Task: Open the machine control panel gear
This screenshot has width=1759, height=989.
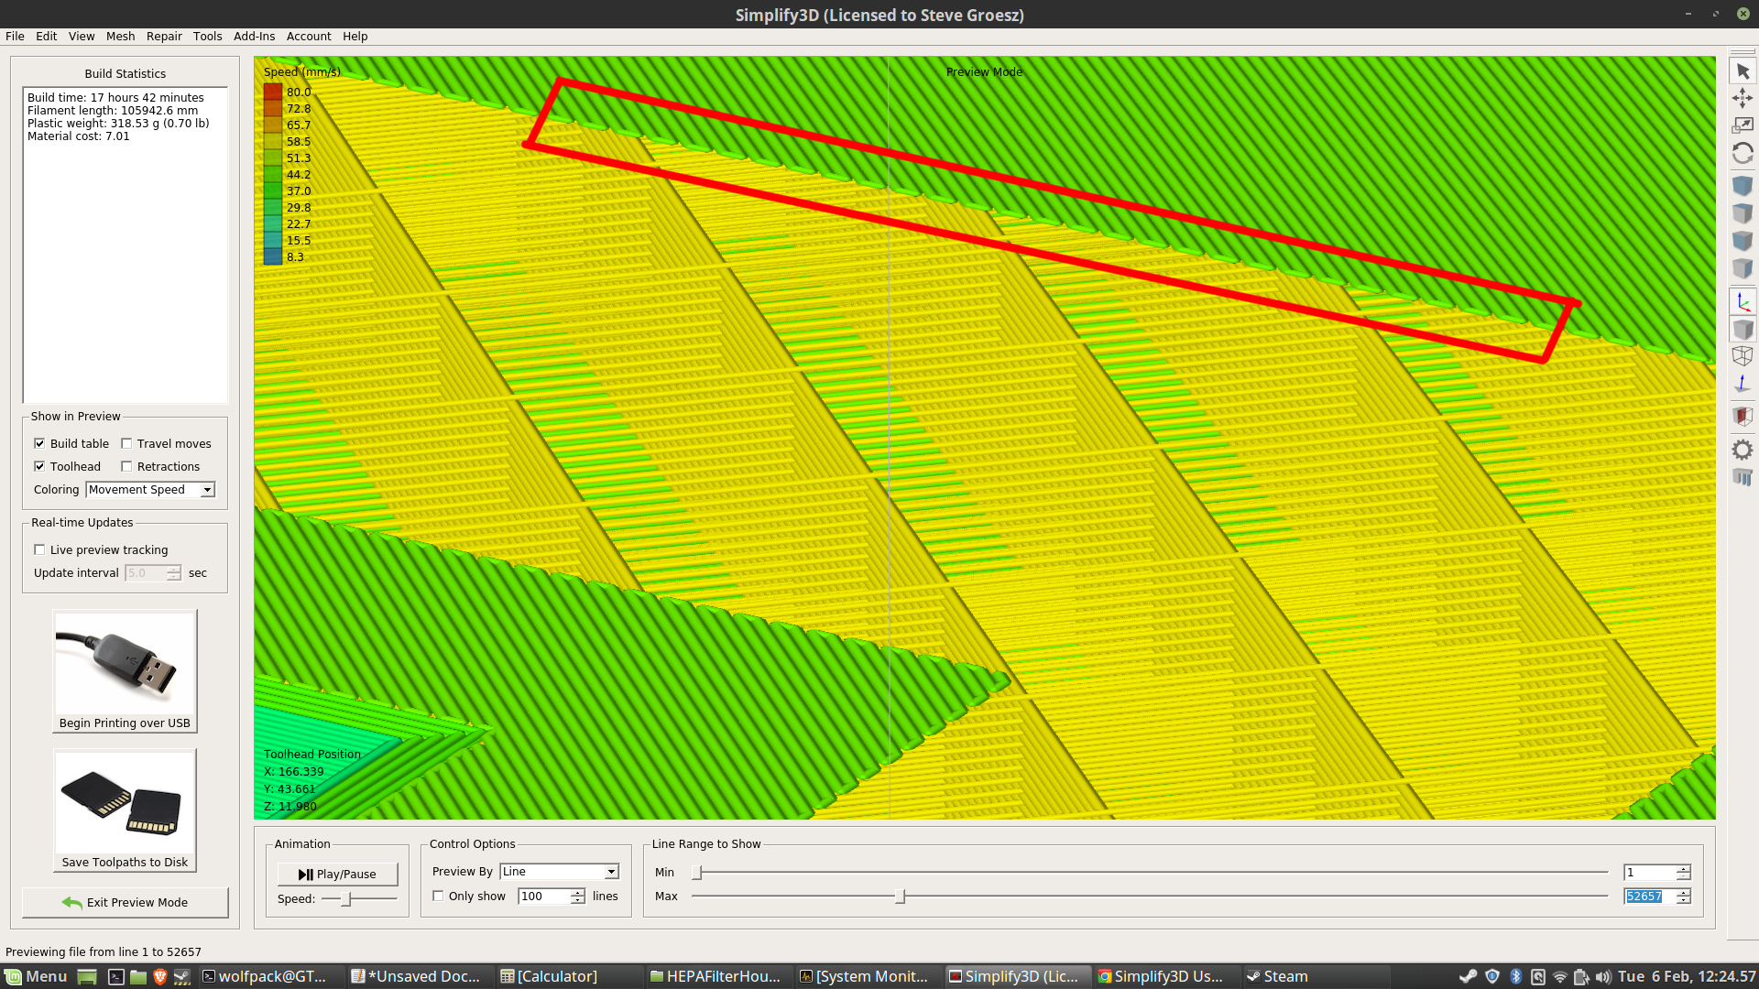Action: pos(1743,450)
